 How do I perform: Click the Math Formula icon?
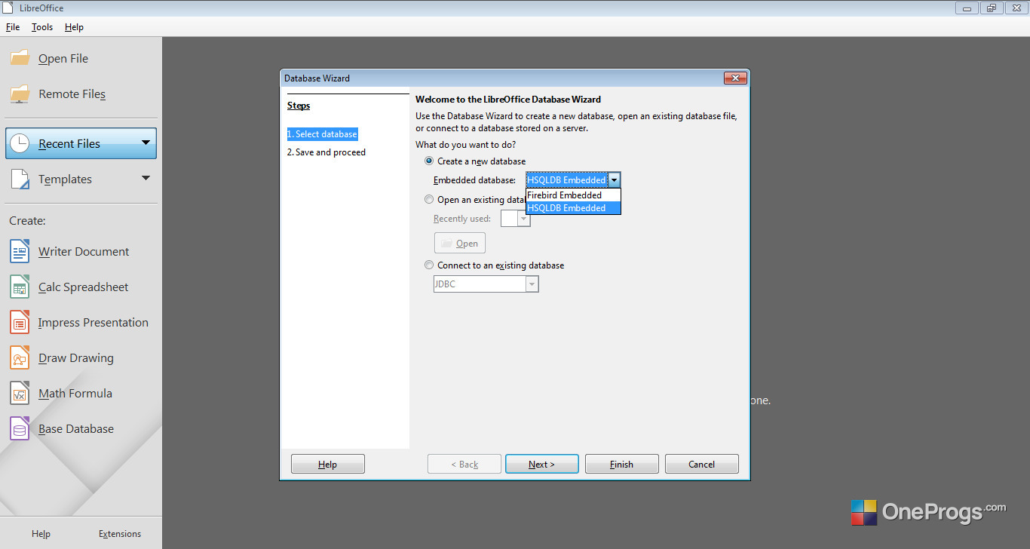pyautogui.click(x=20, y=393)
